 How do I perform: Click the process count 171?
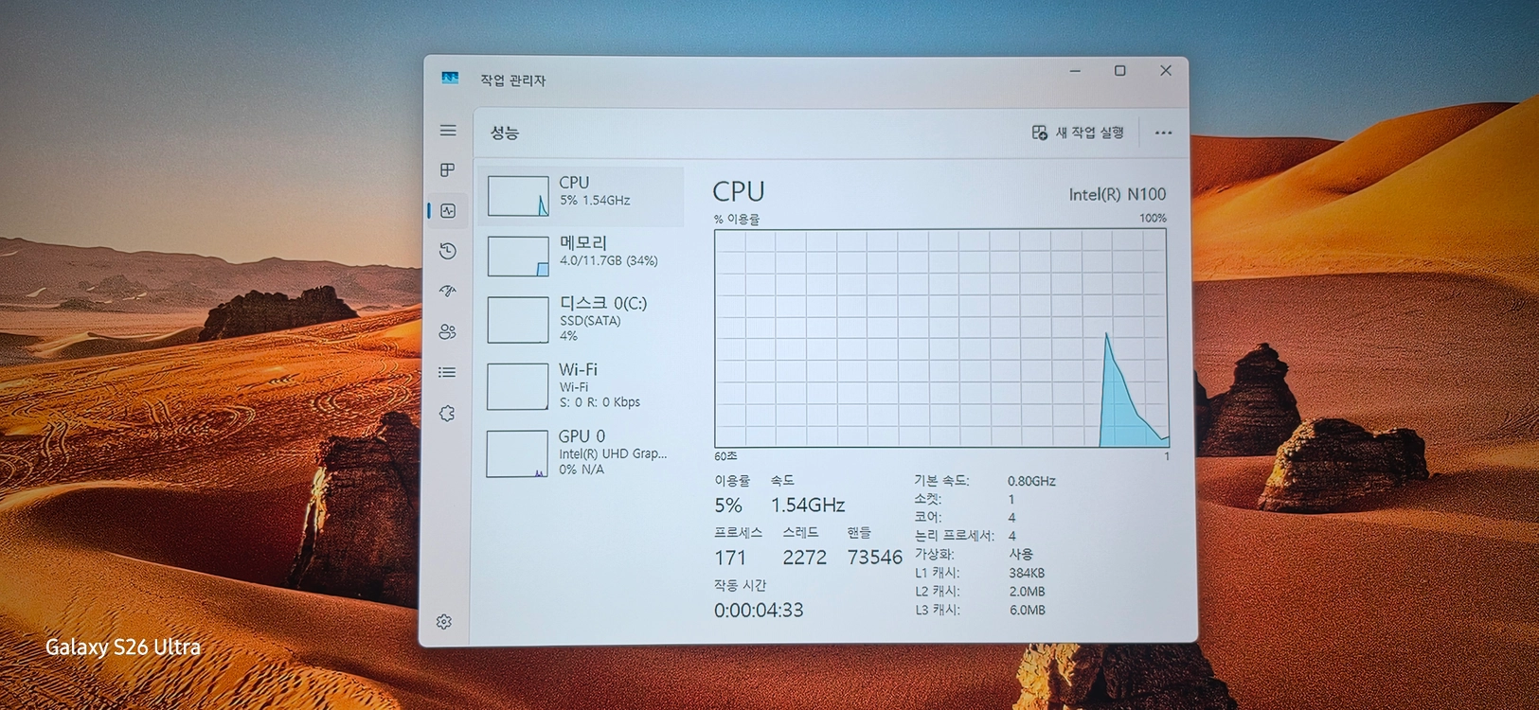click(730, 558)
